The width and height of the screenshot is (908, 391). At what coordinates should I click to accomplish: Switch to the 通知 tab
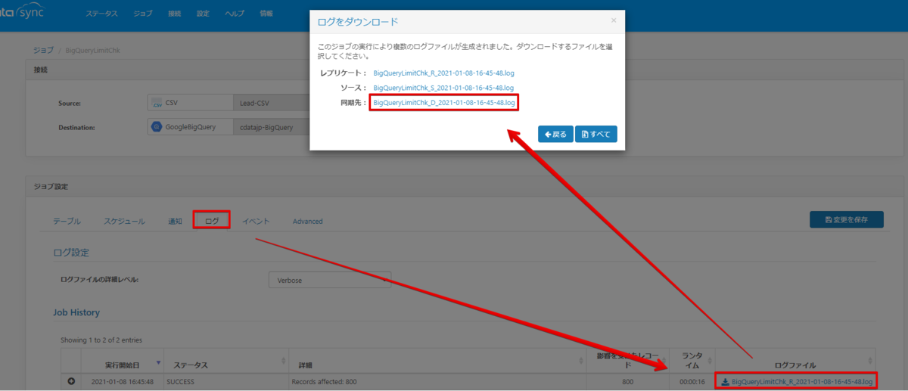click(x=175, y=221)
